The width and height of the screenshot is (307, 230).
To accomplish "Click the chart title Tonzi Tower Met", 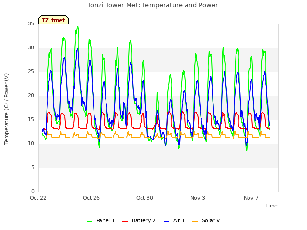I will click(x=153, y=5).
